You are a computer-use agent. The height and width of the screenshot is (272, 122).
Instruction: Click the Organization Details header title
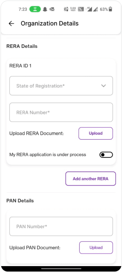[50, 23]
